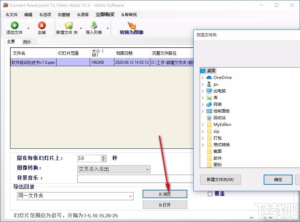Select the 图标 folder icon

pos(209,165)
